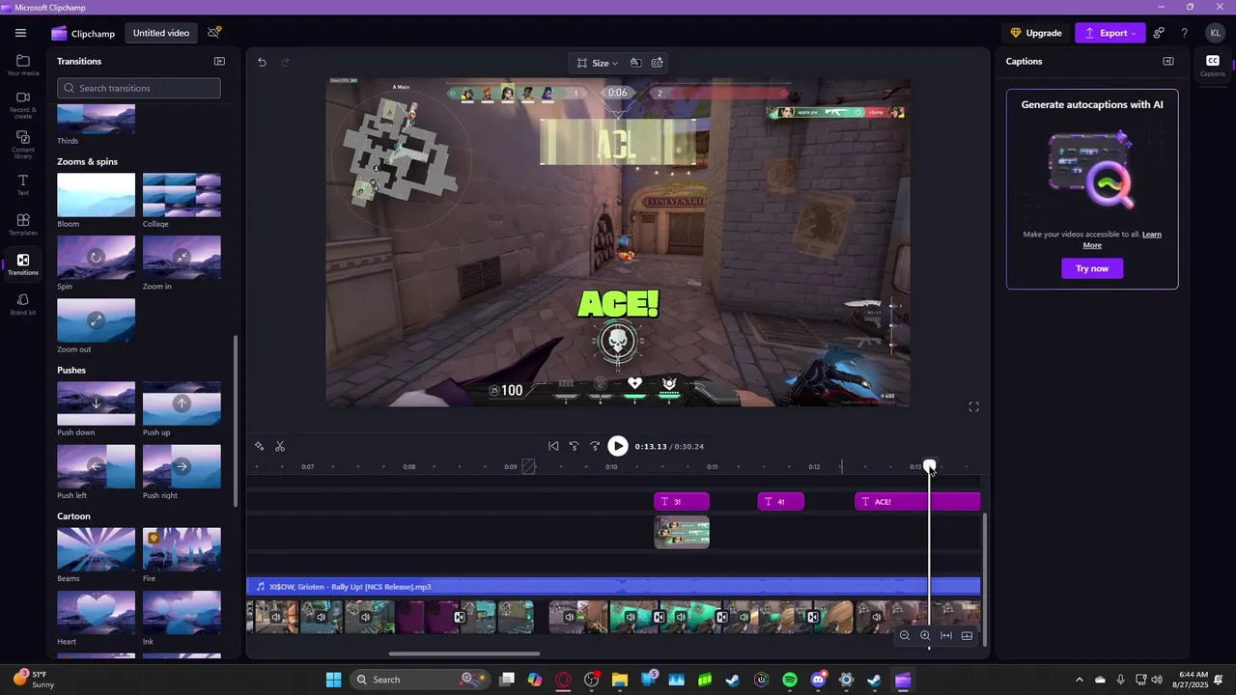Open the Text sidebar tab
Screen dimensions: 1236x695
[x=23, y=185]
